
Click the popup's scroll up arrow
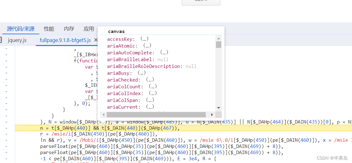click(218, 38)
